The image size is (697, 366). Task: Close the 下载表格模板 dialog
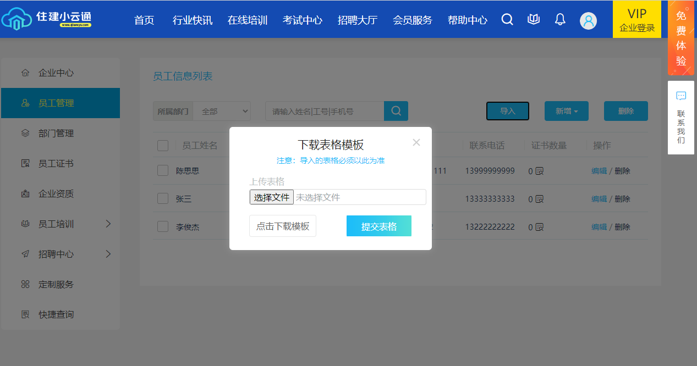tap(416, 143)
